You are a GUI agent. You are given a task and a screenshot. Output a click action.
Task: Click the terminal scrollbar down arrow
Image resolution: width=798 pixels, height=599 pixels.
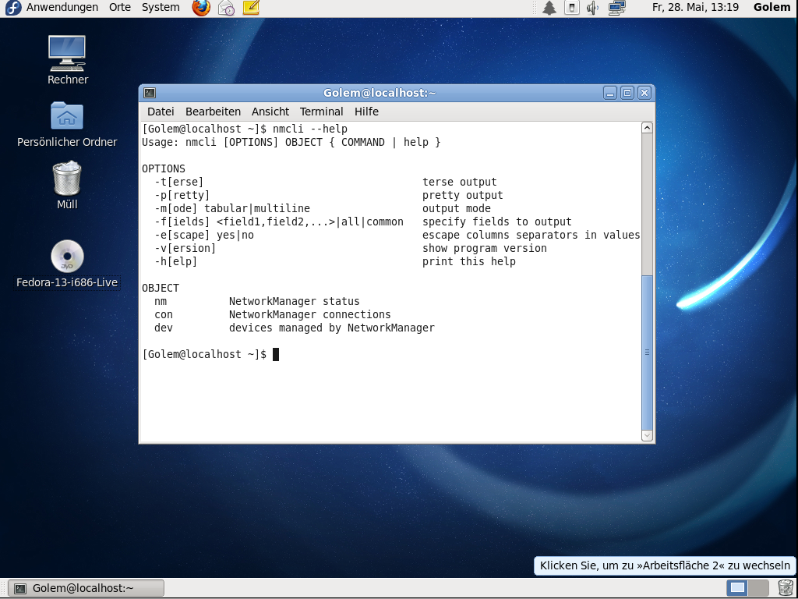(647, 435)
